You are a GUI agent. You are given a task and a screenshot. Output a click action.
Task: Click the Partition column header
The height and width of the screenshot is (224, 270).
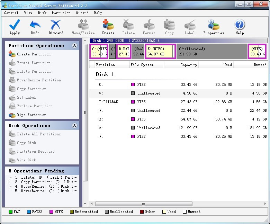tap(112, 65)
